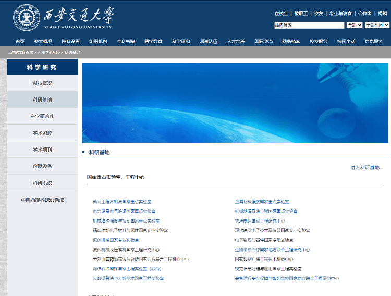
Task: Open 医学教育 navigation menu
Action: (153, 41)
